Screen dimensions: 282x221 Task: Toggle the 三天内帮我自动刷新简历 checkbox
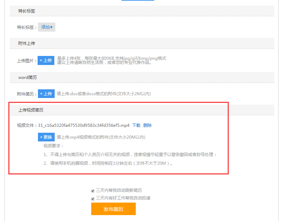tap(93, 191)
